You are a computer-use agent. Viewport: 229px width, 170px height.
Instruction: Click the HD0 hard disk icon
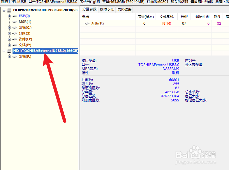9,10
